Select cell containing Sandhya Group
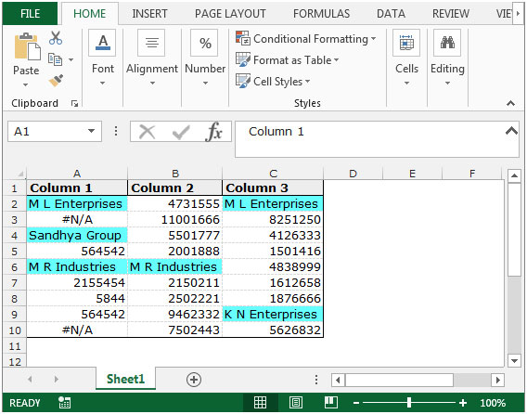Screen dimensions: 527x414 point(77,236)
